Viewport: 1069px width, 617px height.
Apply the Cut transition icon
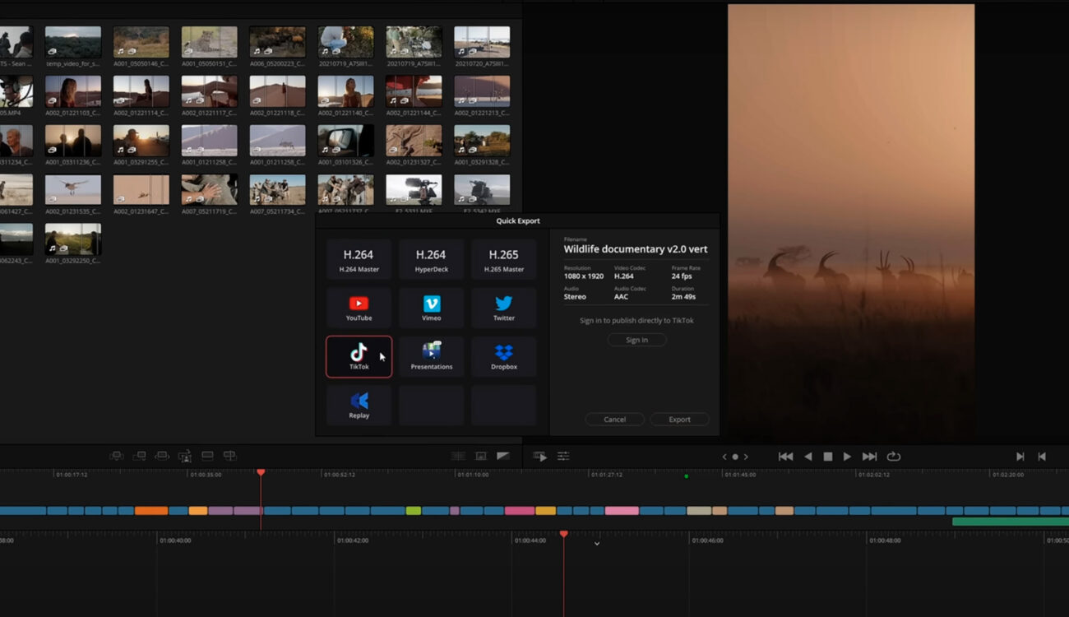coord(458,456)
